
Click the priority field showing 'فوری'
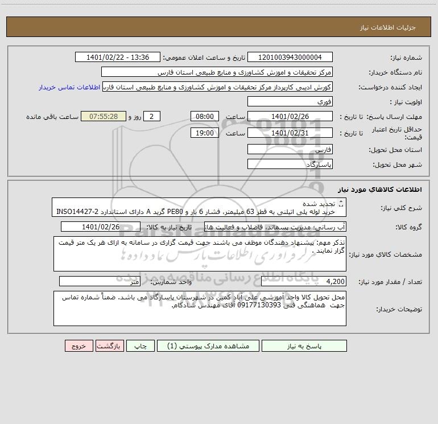click(x=290, y=101)
